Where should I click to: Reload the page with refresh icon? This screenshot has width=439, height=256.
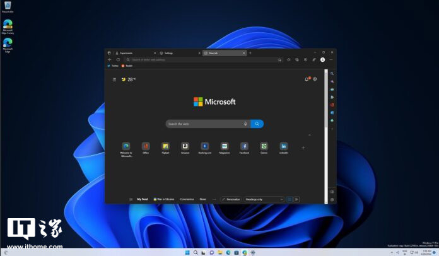coord(118,60)
